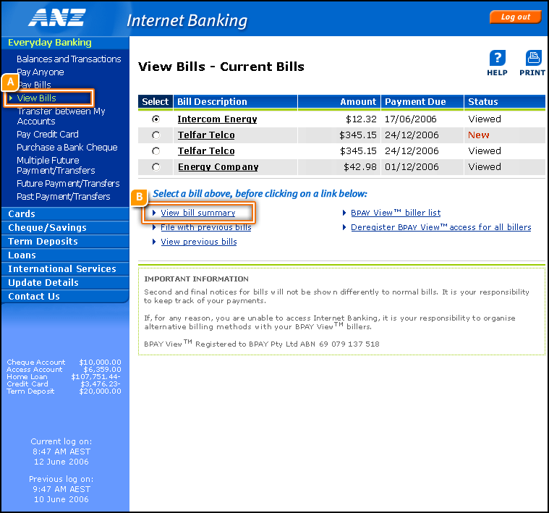Click the Amount column header
Screen dimensions: 549x513
tap(339, 102)
